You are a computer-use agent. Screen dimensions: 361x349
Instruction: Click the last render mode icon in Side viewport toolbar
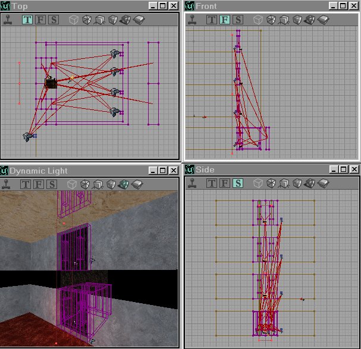323,183
